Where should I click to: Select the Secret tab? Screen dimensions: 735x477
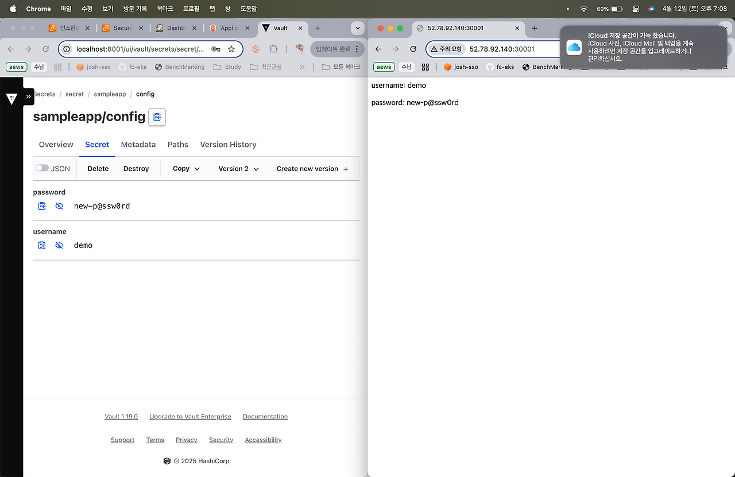tap(97, 145)
